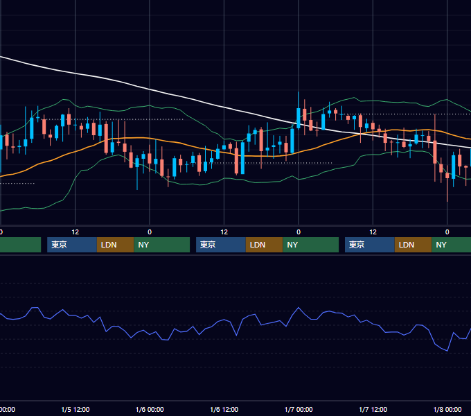Choose the 東京 session block on 1/7
The image size is (471, 416).
click(370, 245)
